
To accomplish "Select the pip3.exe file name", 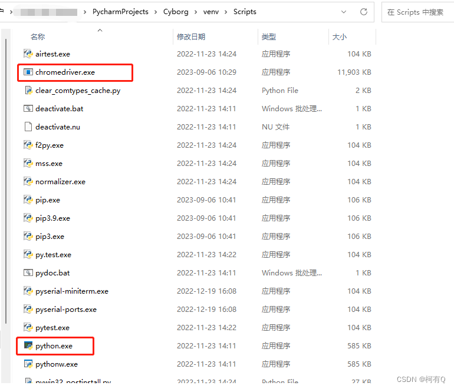I will tap(50, 237).
